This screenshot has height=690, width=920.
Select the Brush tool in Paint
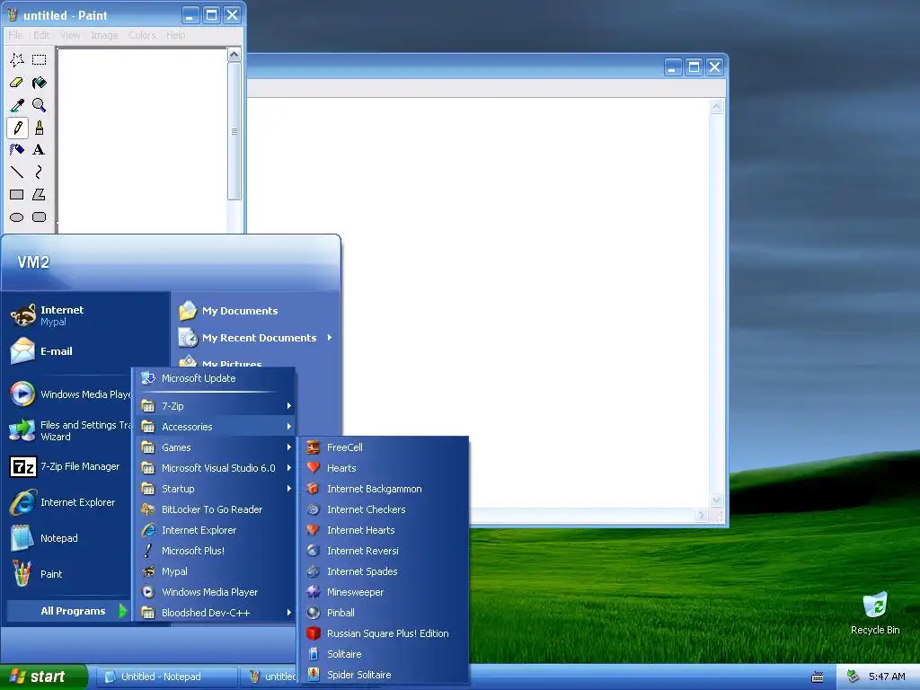(40, 128)
